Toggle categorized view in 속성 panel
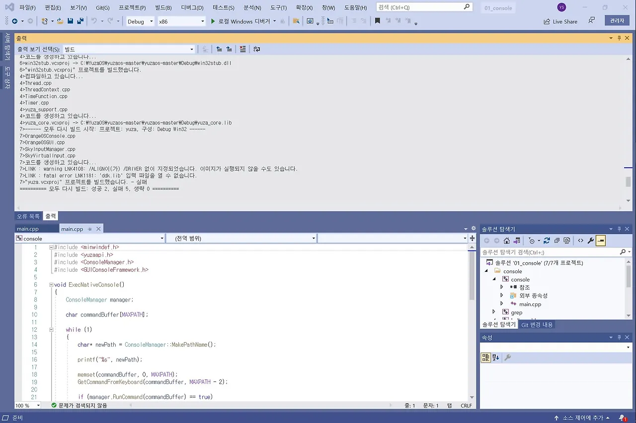Image resolution: width=636 pixels, height=423 pixels. click(486, 358)
